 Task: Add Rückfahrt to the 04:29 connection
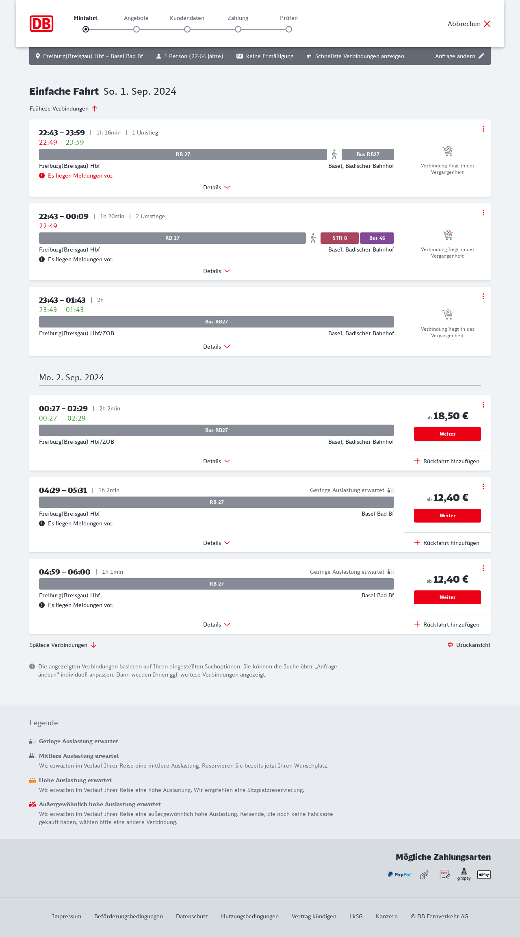click(447, 543)
